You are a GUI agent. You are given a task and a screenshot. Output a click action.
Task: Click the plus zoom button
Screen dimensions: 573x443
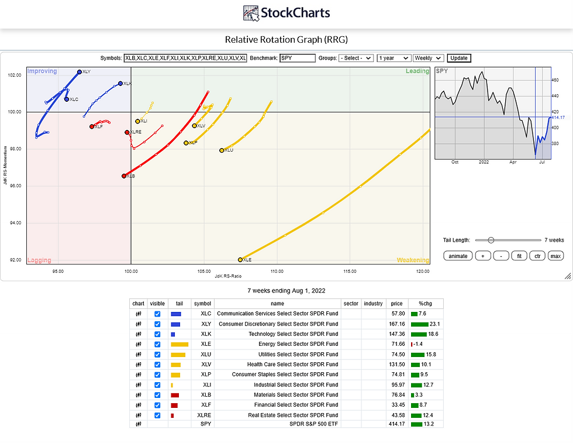coord(483,256)
